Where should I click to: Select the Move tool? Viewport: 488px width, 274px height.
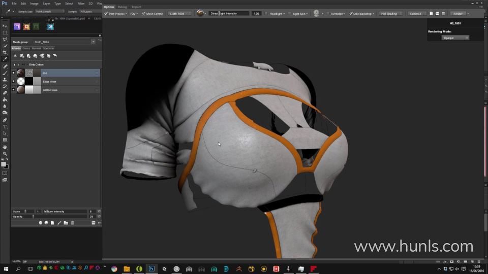click(5, 26)
